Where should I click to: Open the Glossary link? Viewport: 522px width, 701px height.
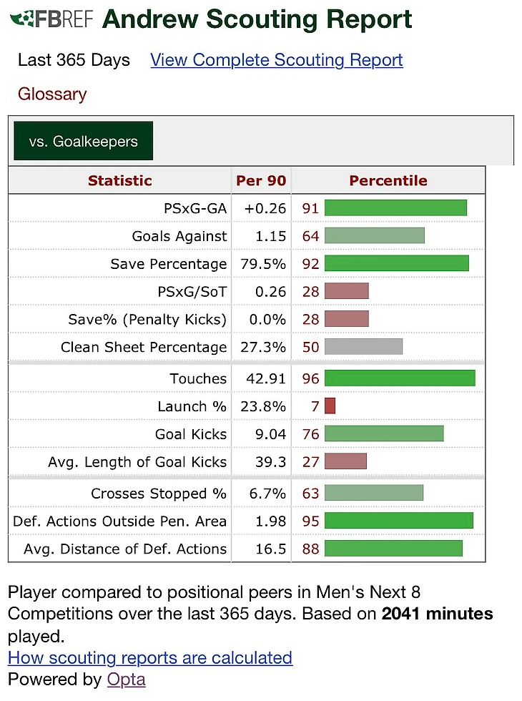(x=52, y=94)
